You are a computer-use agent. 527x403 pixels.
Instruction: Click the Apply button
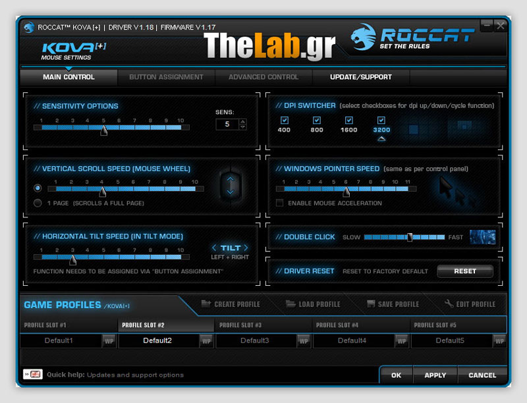[x=435, y=375]
